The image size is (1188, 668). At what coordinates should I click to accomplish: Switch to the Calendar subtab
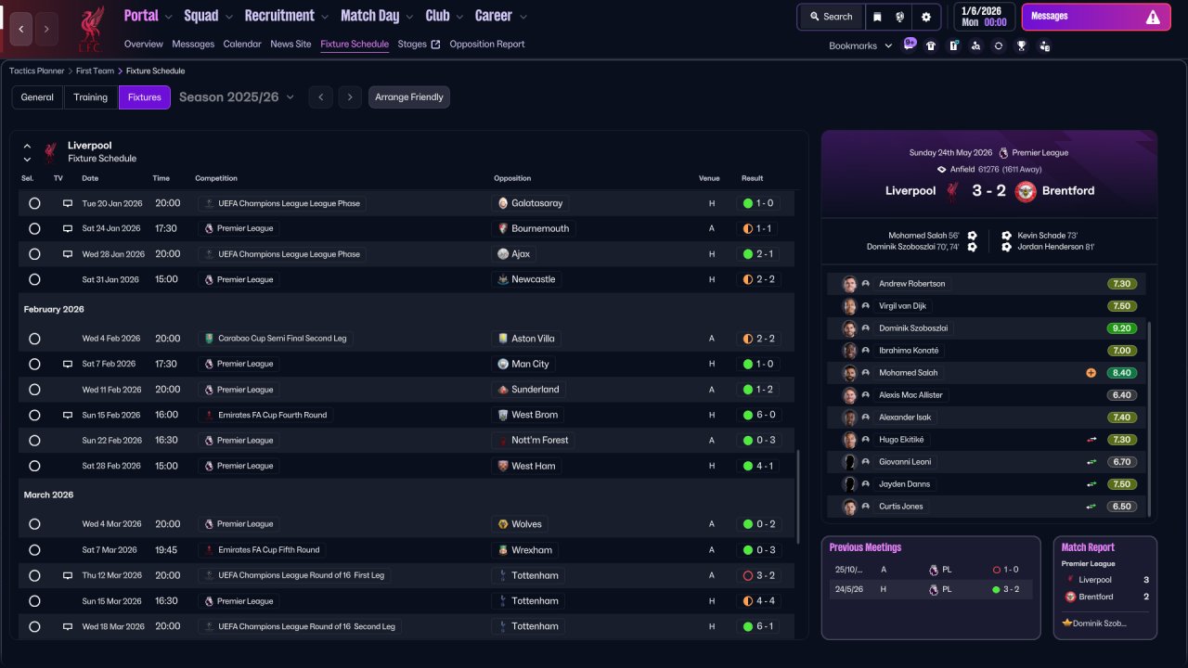coord(242,45)
